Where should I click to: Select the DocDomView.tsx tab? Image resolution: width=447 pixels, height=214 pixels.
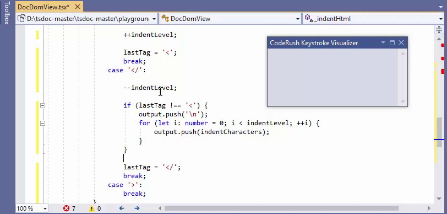[x=43, y=7]
